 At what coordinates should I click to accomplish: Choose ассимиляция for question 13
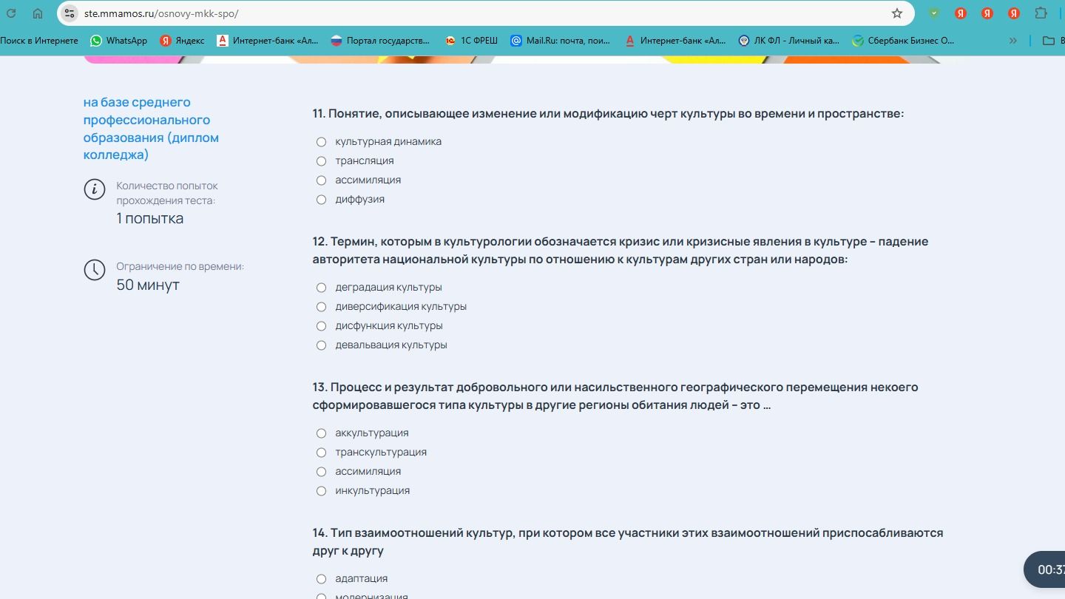pos(321,472)
